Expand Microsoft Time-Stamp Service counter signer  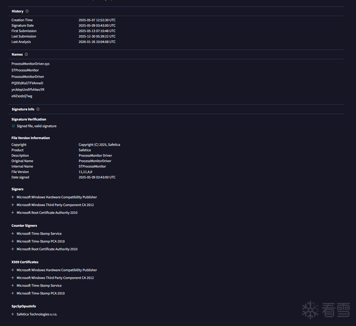point(13,233)
